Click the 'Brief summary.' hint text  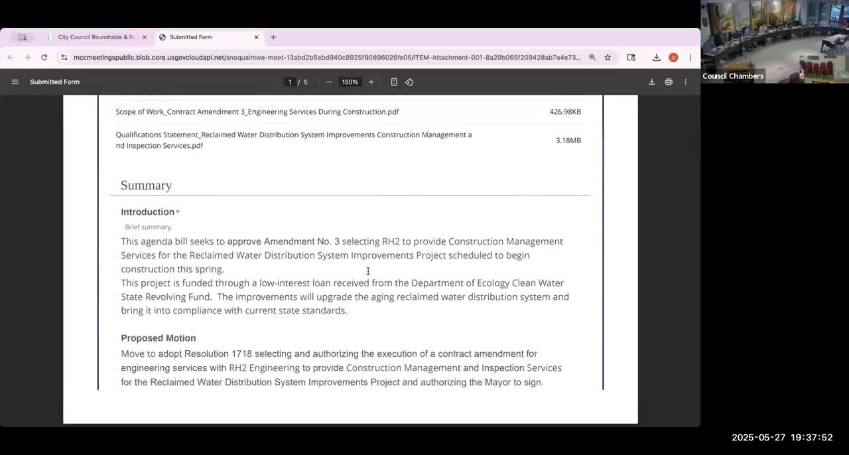tap(149, 227)
